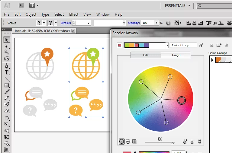This screenshot has height=153, width=232.
Task: Open the Object menu
Action: [x=31, y=14]
